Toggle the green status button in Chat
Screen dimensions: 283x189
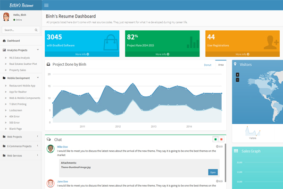(x=216, y=139)
